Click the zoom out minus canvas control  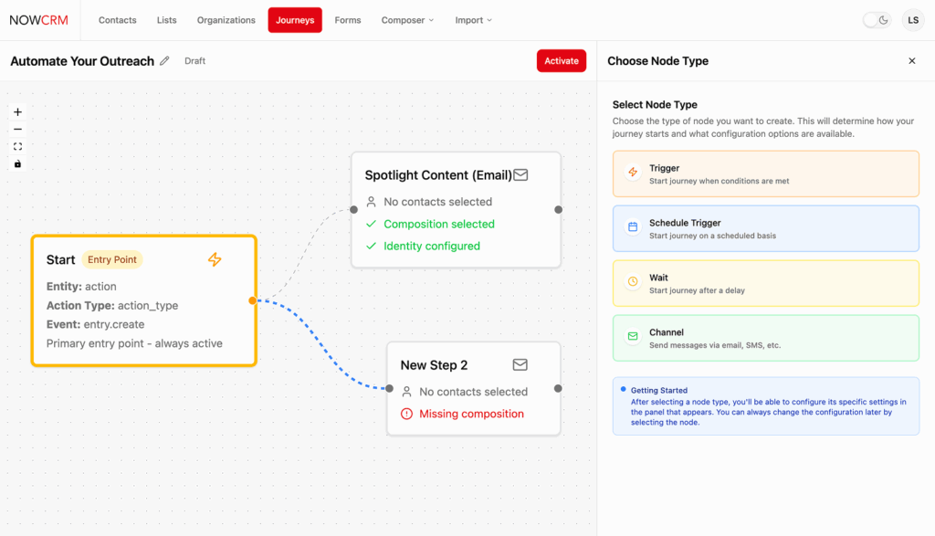[x=17, y=130]
